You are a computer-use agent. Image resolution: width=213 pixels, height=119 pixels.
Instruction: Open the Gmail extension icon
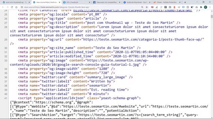coord(152,7)
